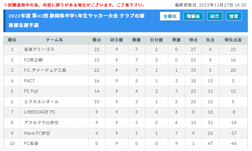Open the 全順位 tab
Image resolution: width=252 pixels, height=151 pixels.
point(170,16)
